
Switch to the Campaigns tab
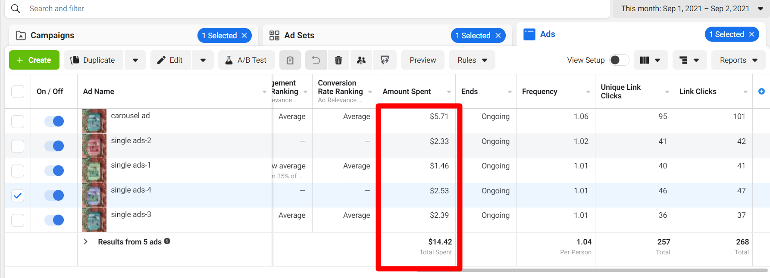[52, 35]
